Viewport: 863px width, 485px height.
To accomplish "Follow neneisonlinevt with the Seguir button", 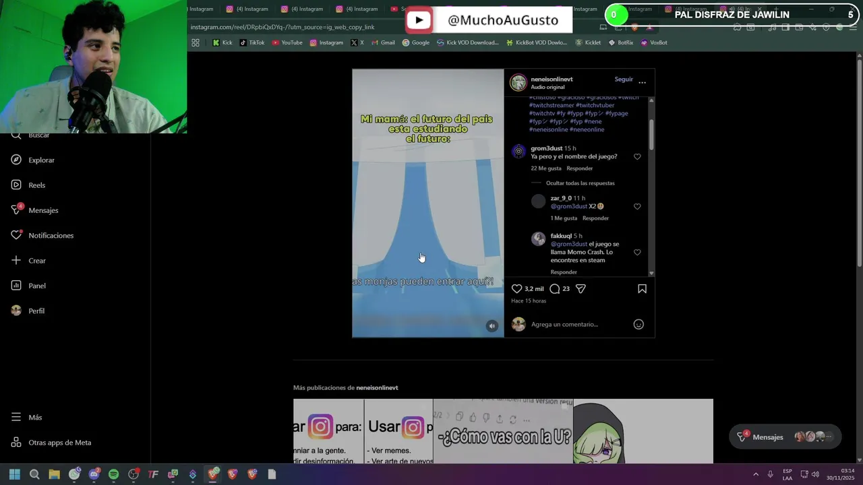I will [624, 79].
